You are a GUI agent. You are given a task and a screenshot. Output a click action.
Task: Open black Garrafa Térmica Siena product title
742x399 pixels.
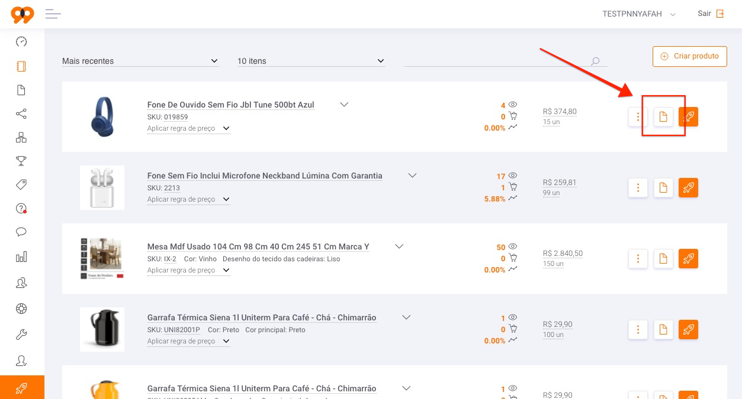[262, 317]
